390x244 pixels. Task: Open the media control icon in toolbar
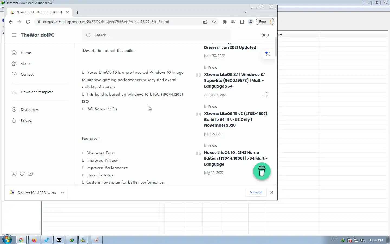click(x=233, y=22)
